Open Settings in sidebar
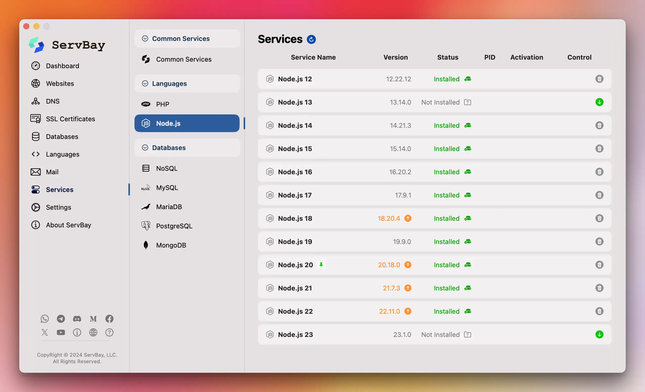Viewport: 645px width, 392px height. pos(51,207)
